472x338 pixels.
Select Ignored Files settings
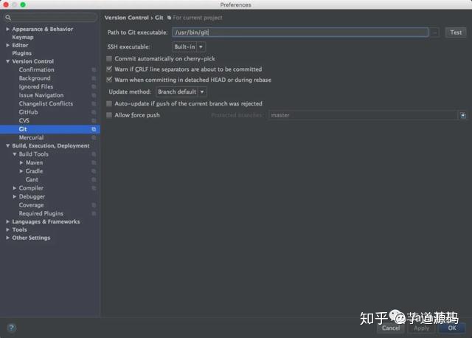(x=36, y=87)
